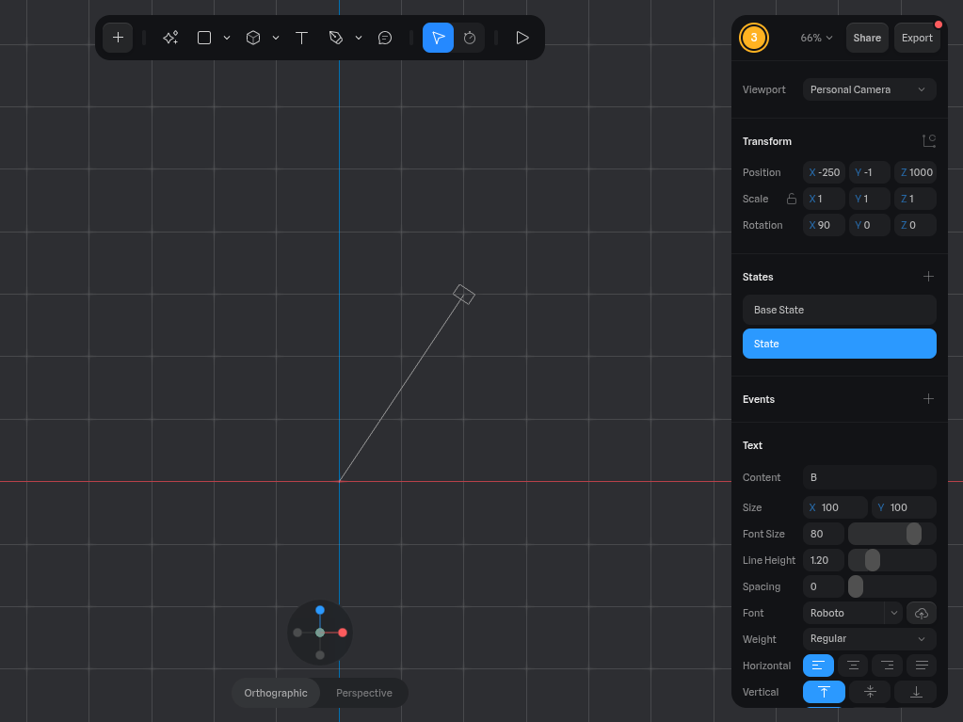Open the AI generate sparkle tool
The image size is (963, 722).
coord(170,38)
